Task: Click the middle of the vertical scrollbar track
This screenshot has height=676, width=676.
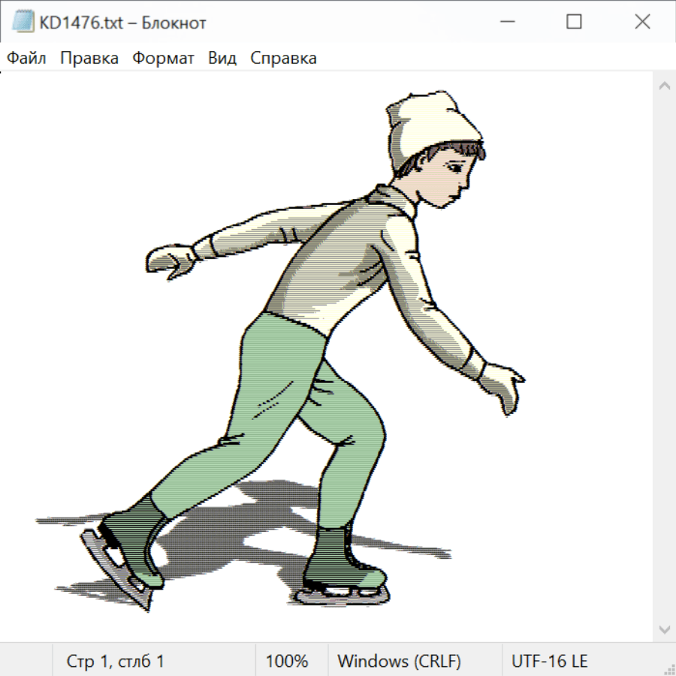Action: pos(664,357)
